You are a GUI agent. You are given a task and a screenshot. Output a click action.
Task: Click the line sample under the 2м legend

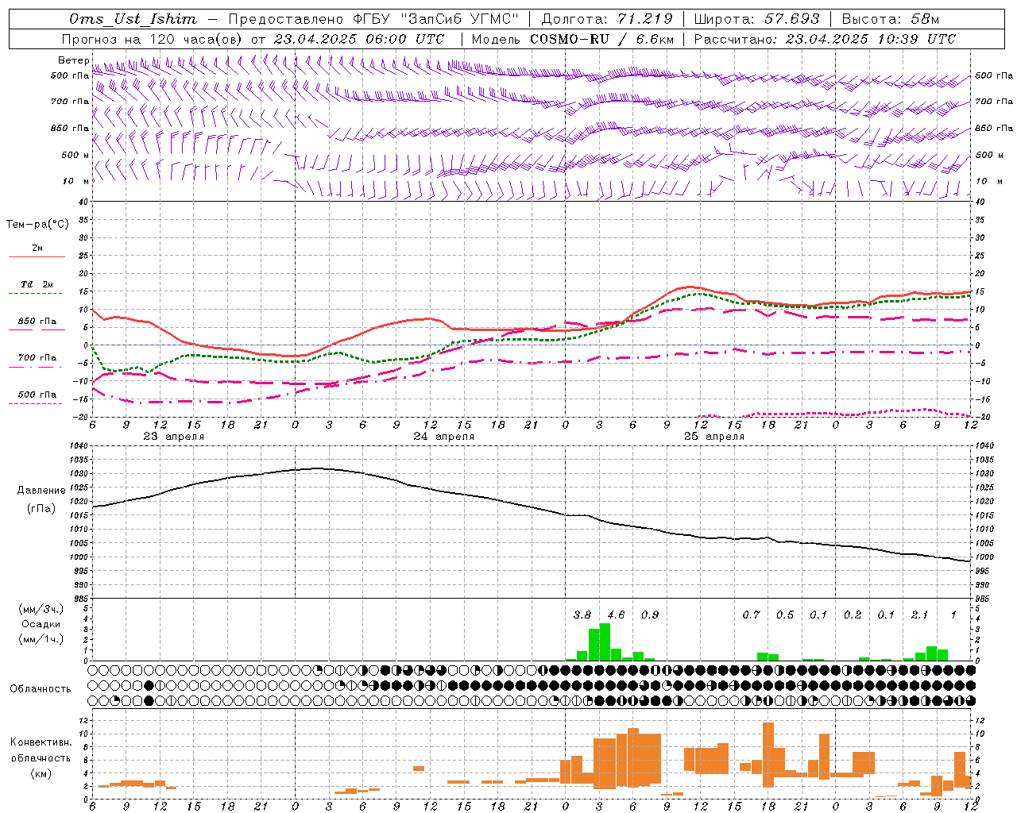point(37,257)
